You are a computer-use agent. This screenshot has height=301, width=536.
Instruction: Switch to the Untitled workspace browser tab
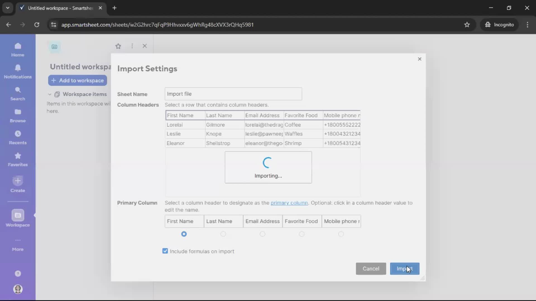pos(57,8)
